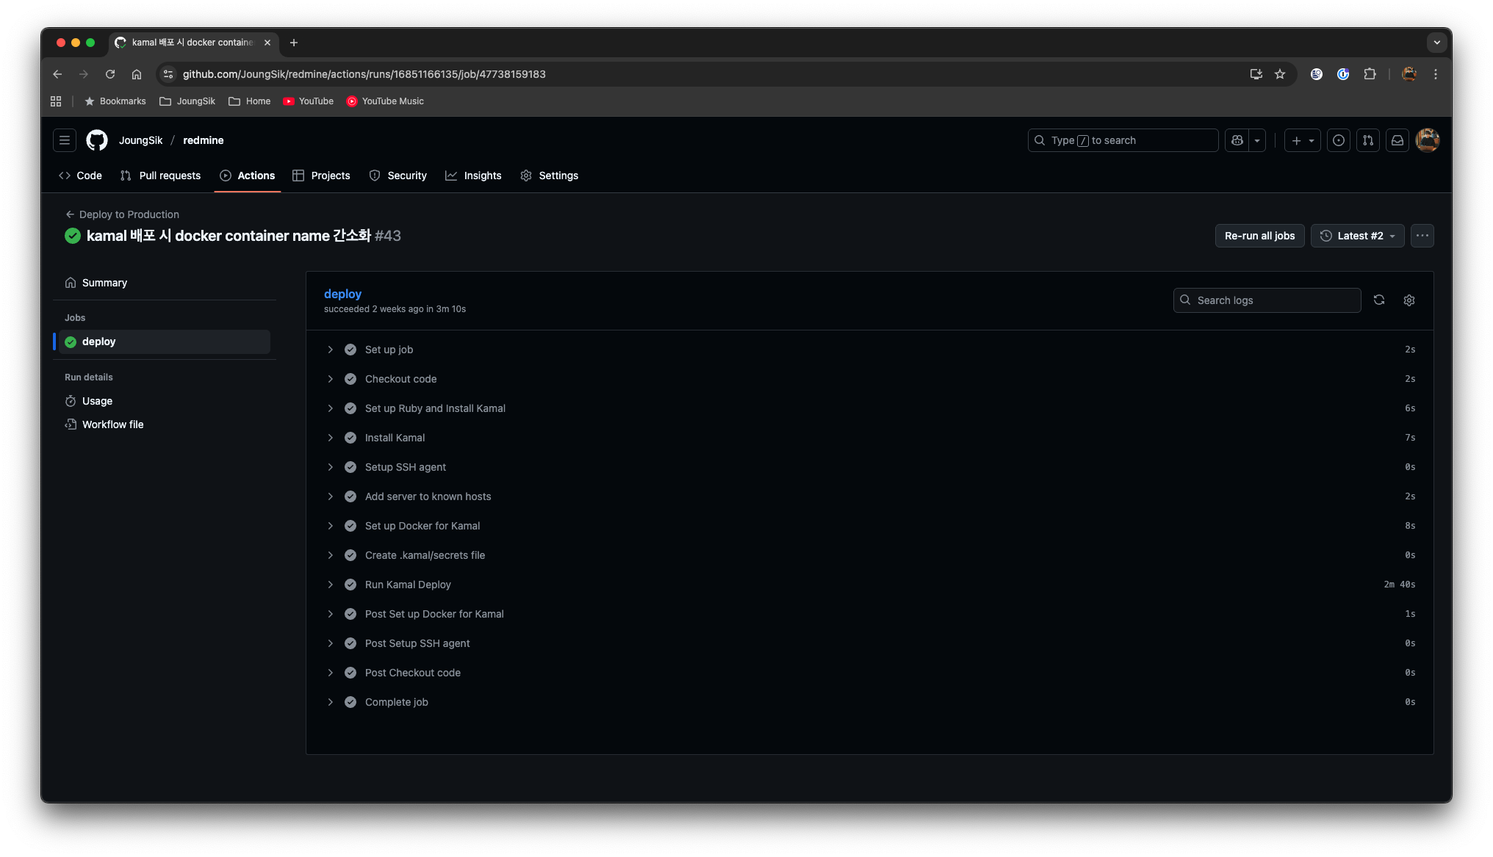This screenshot has width=1493, height=857.
Task: Open the YouTube bookmark
Action: (309, 101)
